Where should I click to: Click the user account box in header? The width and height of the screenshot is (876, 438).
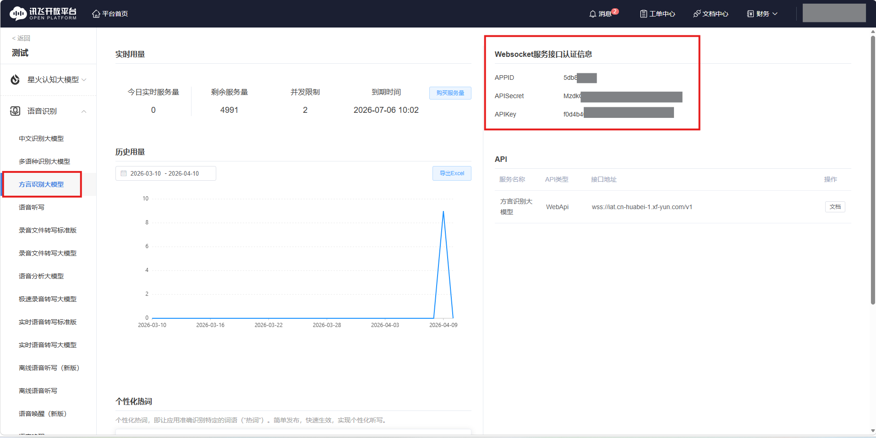click(x=834, y=13)
